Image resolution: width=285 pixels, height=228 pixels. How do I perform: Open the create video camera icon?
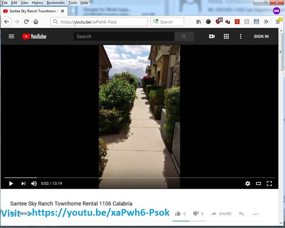[212, 36]
